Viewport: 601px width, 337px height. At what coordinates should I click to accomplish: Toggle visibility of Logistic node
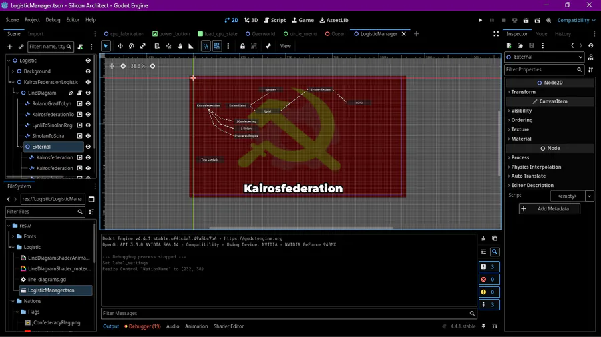click(88, 61)
